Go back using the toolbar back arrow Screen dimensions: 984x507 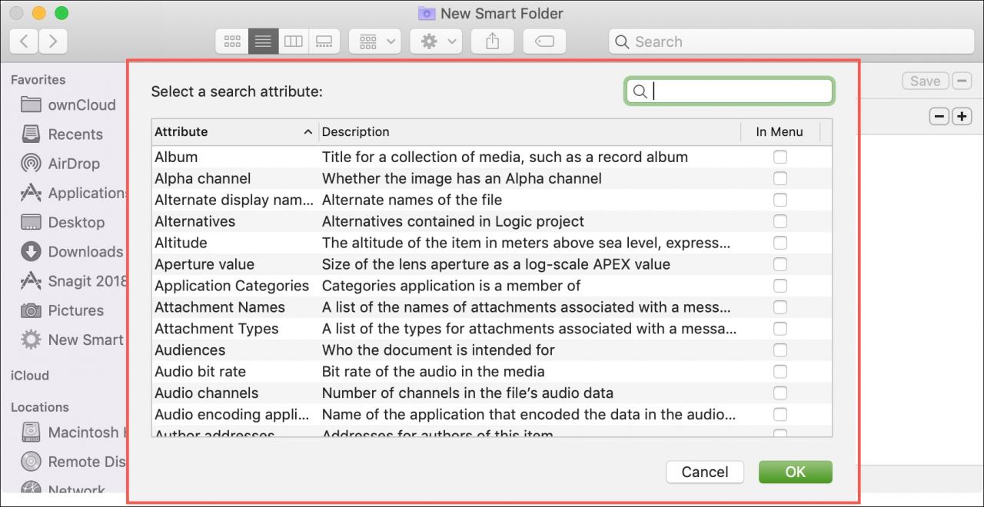pyautogui.click(x=24, y=41)
